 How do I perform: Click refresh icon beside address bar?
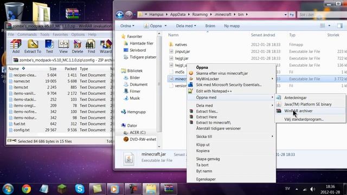tap(292, 15)
